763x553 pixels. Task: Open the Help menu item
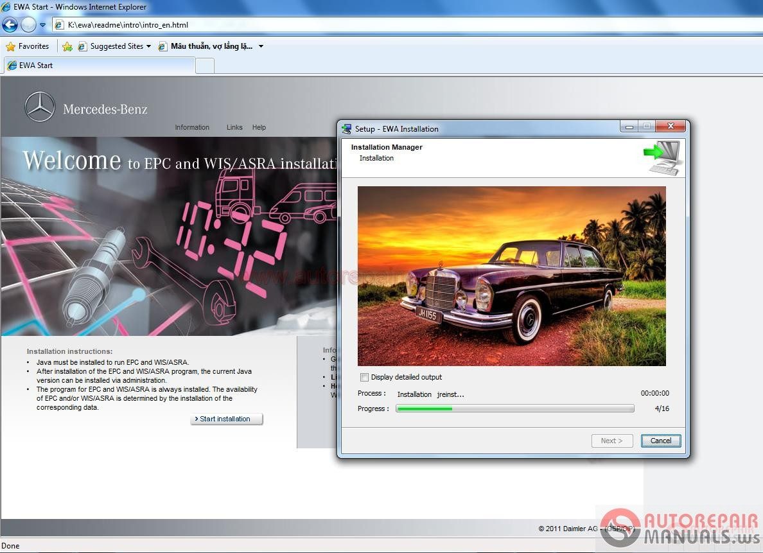coord(259,127)
